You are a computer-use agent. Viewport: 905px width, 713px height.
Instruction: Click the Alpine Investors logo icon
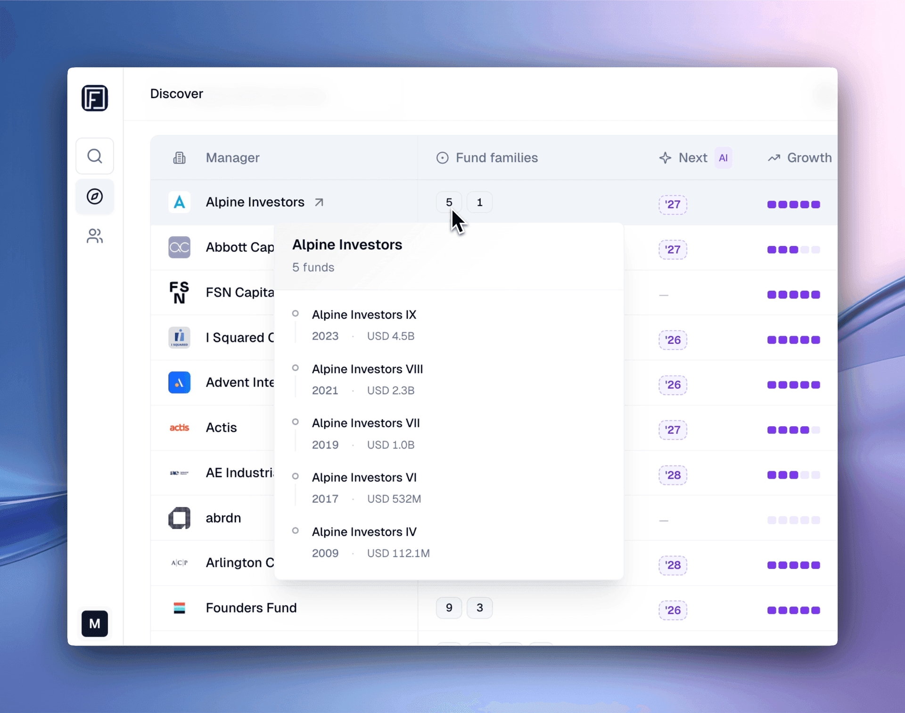[180, 202]
